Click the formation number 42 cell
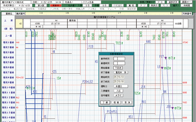The height and width of the screenshot is (122, 196). tap(19, 24)
